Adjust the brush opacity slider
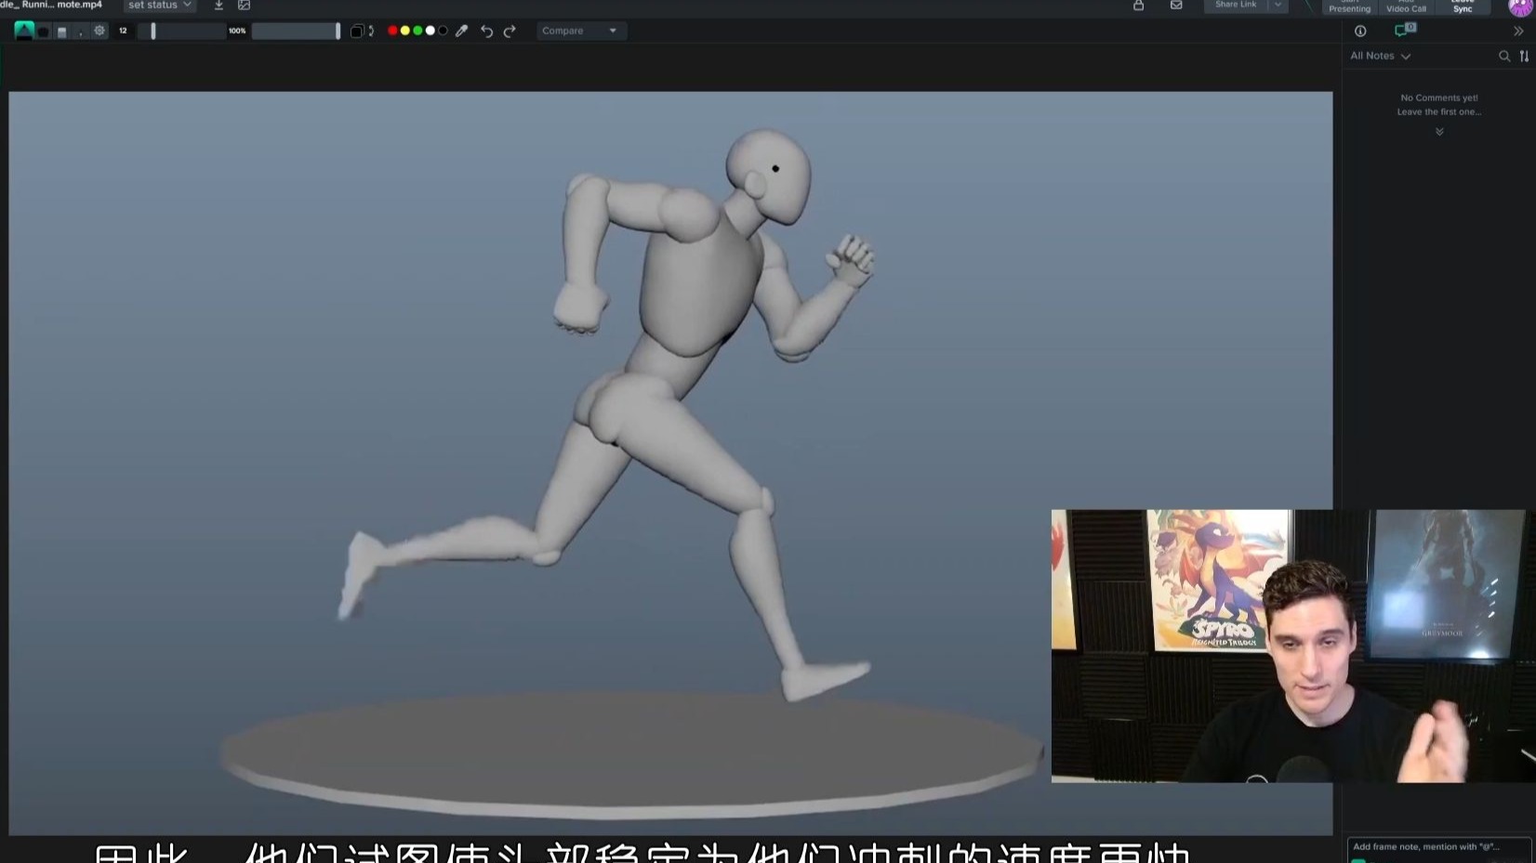This screenshot has height=863, width=1536. 296,31
